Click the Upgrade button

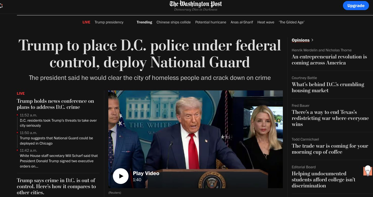pyautogui.click(x=356, y=6)
